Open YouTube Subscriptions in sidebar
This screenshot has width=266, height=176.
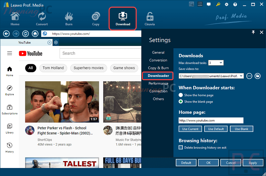tap(9, 109)
